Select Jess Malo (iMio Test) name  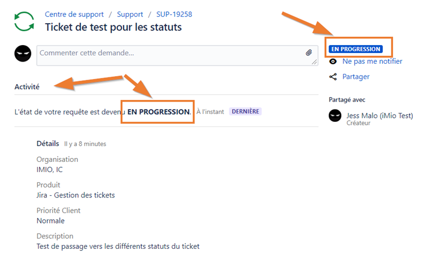(x=380, y=116)
